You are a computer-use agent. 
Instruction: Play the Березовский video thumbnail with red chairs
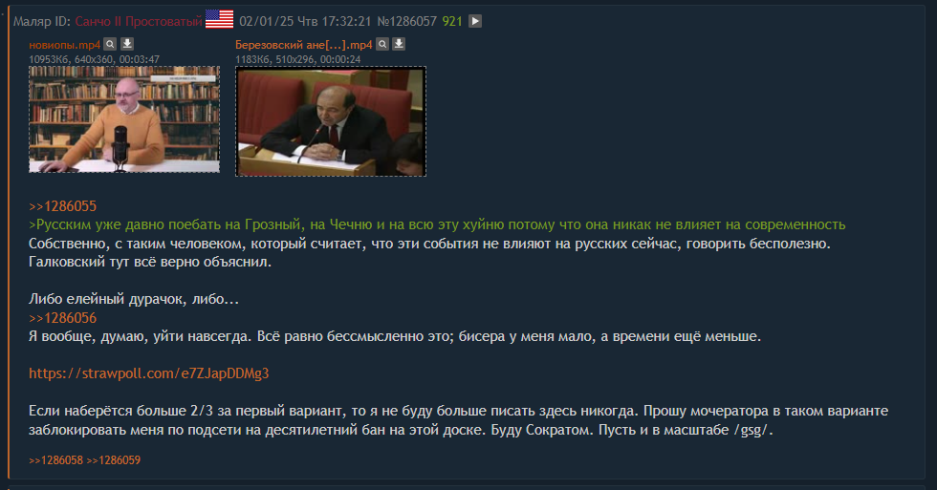[331, 121]
